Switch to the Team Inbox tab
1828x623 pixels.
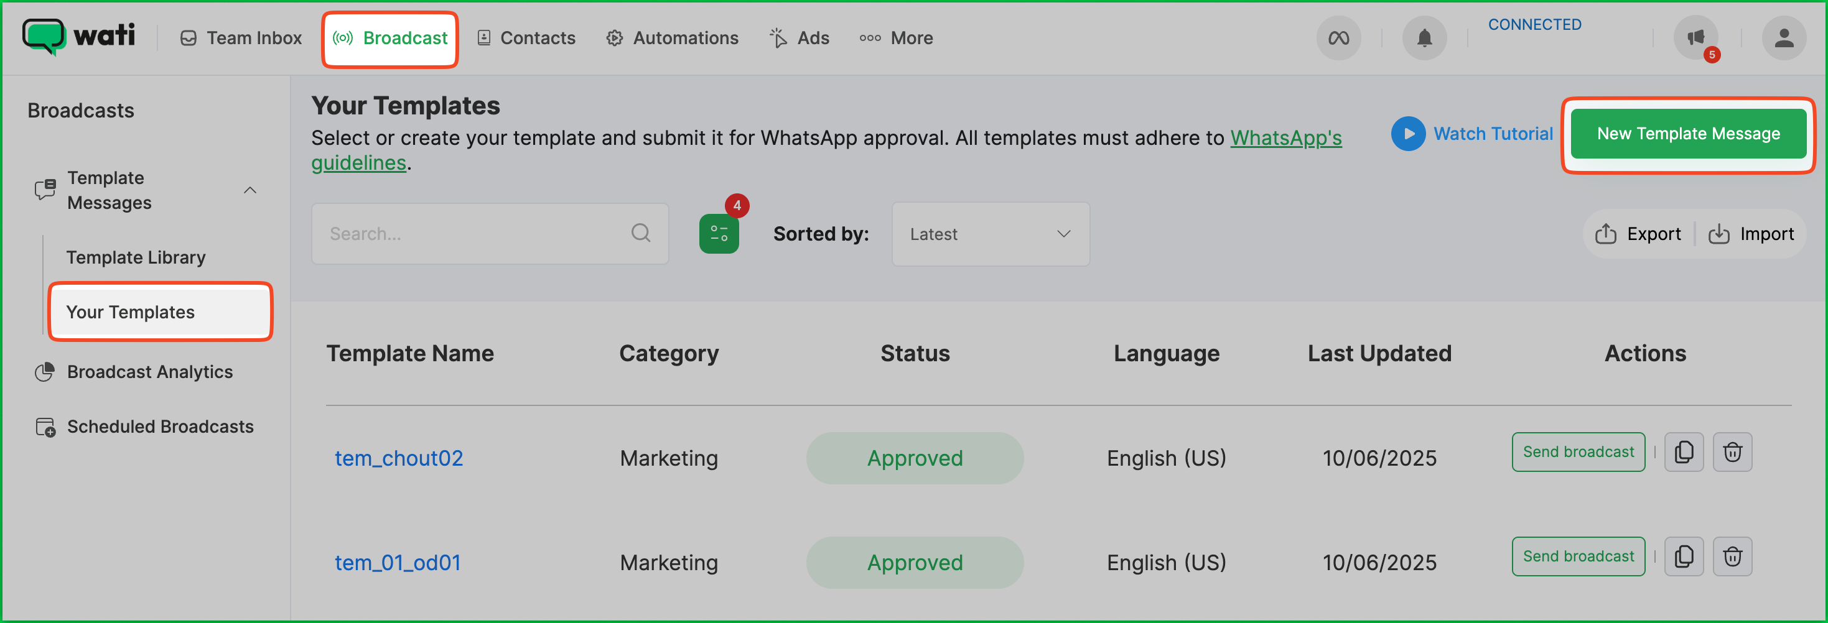(241, 37)
